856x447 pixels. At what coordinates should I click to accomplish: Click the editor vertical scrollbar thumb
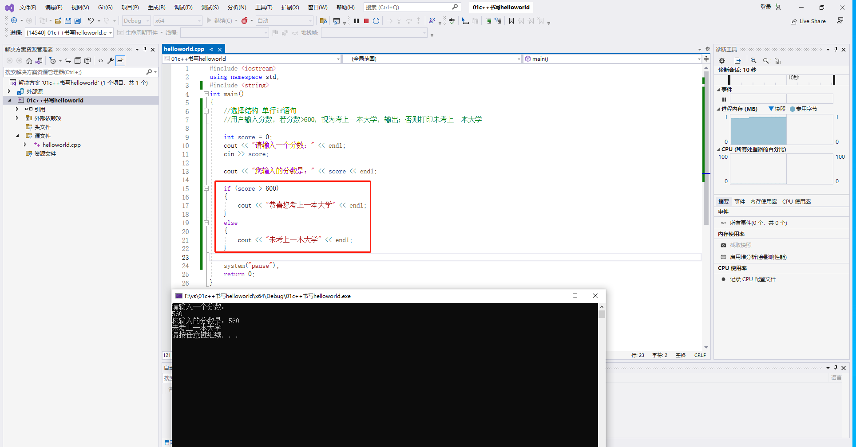click(x=706, y=149)
